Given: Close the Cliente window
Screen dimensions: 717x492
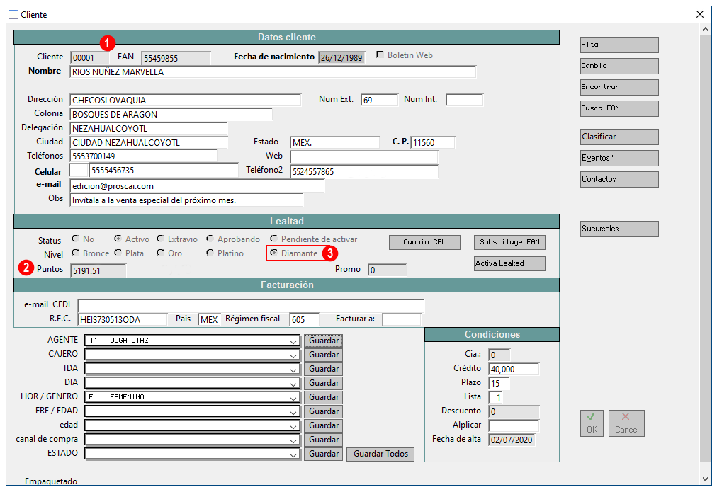Looking at the screenshot, I should [x=699, y=14].
